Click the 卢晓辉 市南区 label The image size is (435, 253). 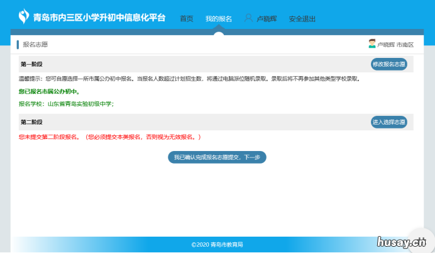tap(395, 45)
